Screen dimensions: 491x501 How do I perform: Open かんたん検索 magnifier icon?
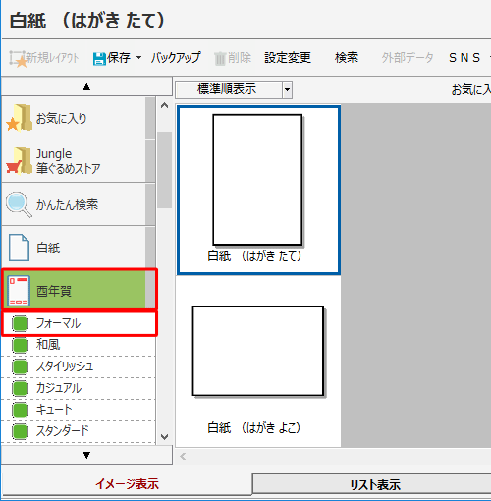click(19, 204)
